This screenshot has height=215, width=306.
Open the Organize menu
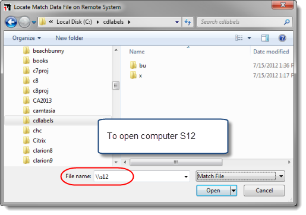26,38
